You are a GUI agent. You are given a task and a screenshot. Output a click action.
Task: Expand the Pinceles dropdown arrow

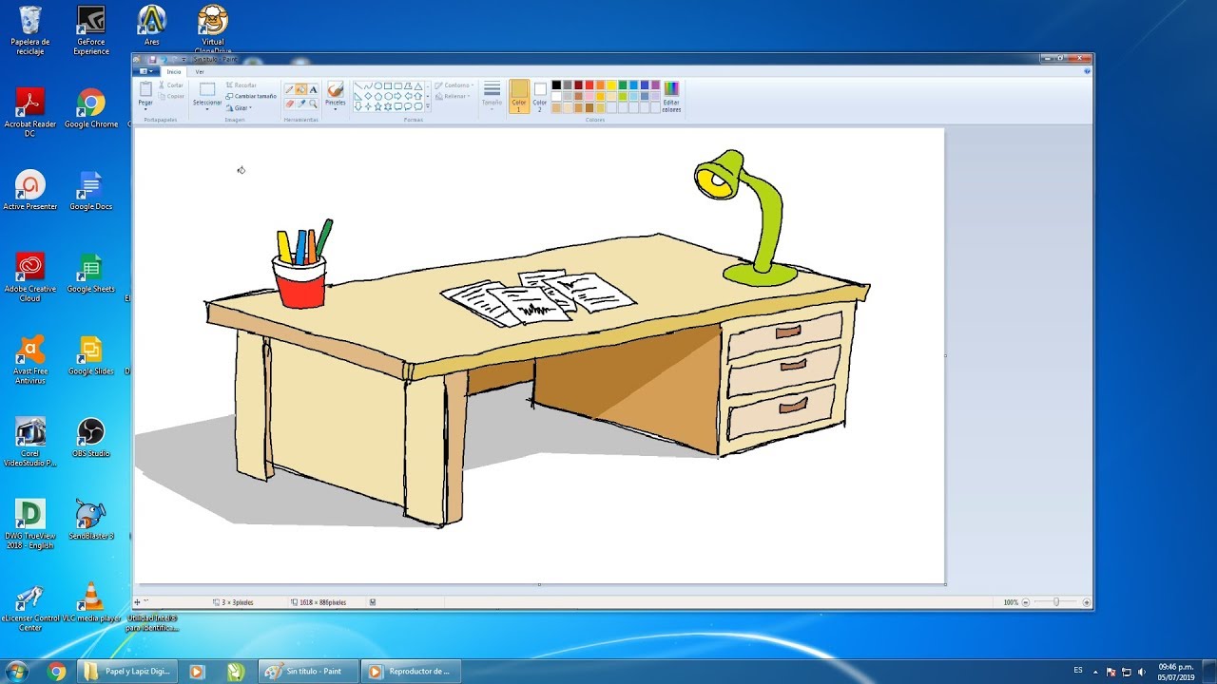tap(335, 109)
